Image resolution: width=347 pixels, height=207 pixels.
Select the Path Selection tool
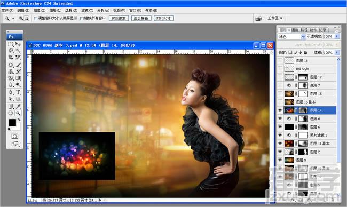[11, 99]
